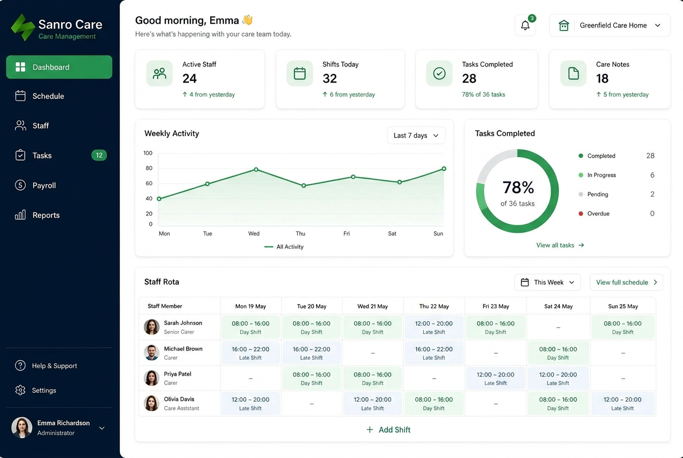Image resolution: width=683 pixels, height=458 pixels.
Task: Click the Staff people icon in sidebar
Action: (21, 126)
